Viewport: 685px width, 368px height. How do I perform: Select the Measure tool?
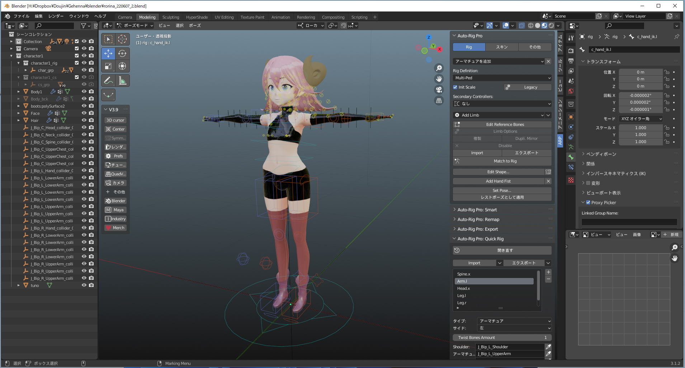(122, 81)
